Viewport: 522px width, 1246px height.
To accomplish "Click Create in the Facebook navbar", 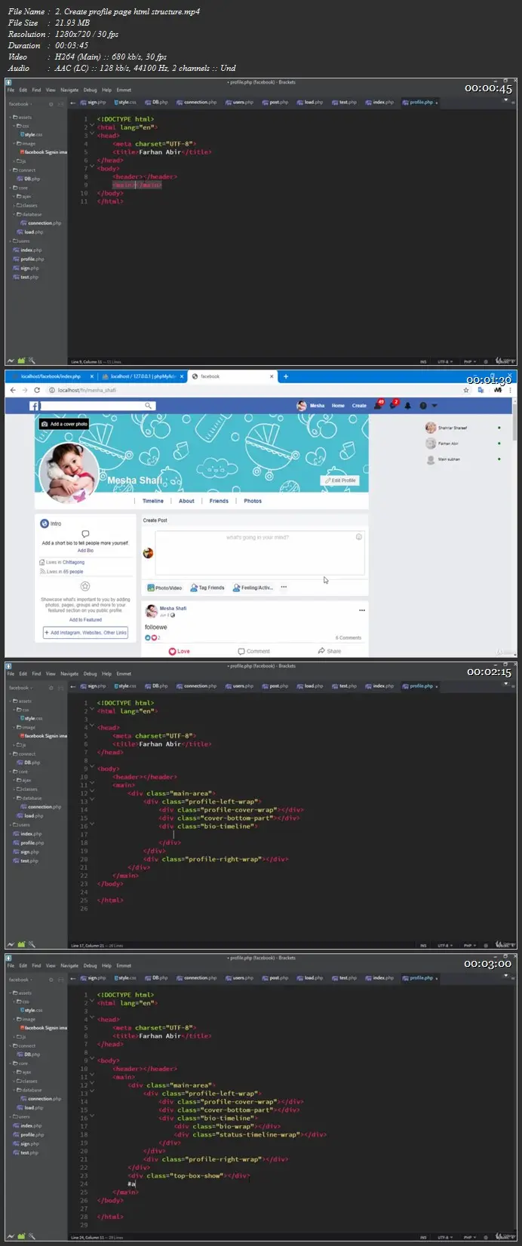I will click(359, 406).
